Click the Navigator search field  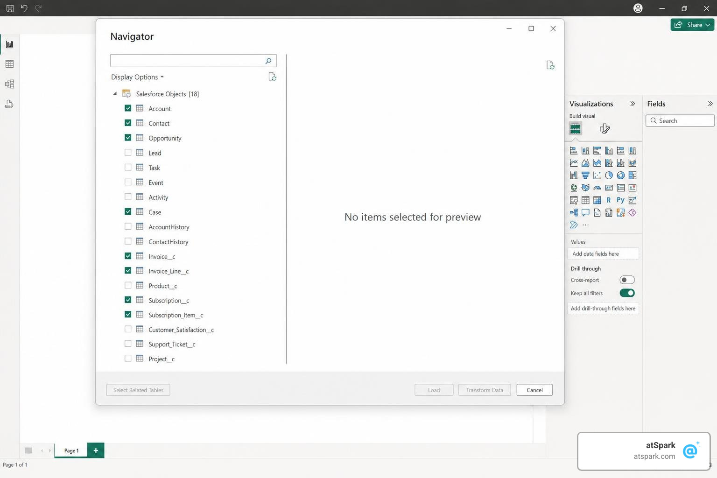(x=193, y=61)
